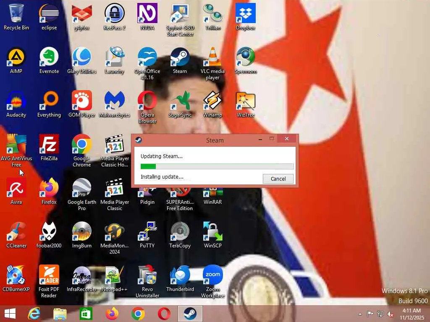Select the Google Chrome desktop icon

(82, 151)
